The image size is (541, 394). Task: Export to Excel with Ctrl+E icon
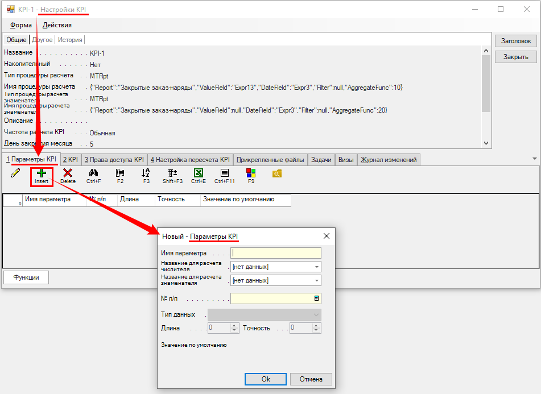point(198,173)
